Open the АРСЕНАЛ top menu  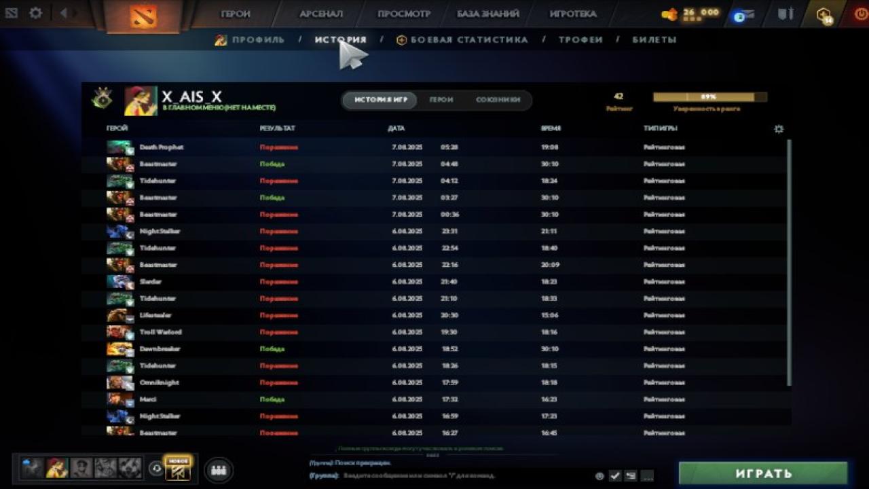[x=321, y=14]
